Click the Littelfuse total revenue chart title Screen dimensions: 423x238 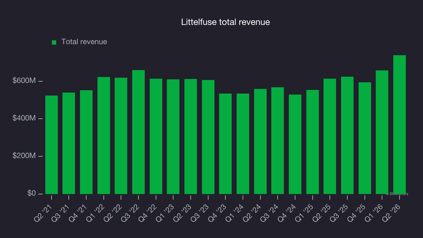pyautogui.click(x=226, y=22)
